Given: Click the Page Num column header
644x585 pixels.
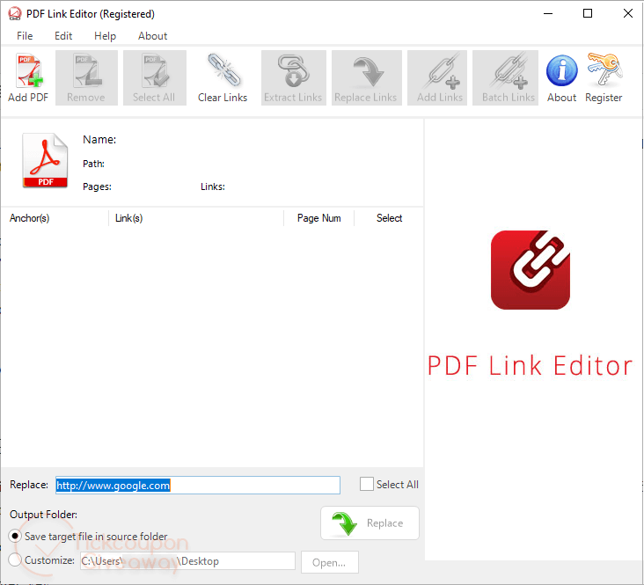Looking at the screenshot, I should click(x=318, y=218).
